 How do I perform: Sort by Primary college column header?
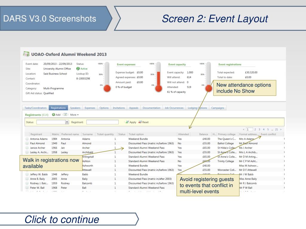pyautogui.click(x=227, y=134)
